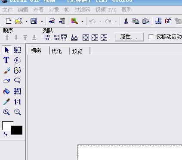Image resolution: width=182 pixels, height=160 pixels.
Task: Expand the Open file dropdown arrow
Action: tap(26, 22)
